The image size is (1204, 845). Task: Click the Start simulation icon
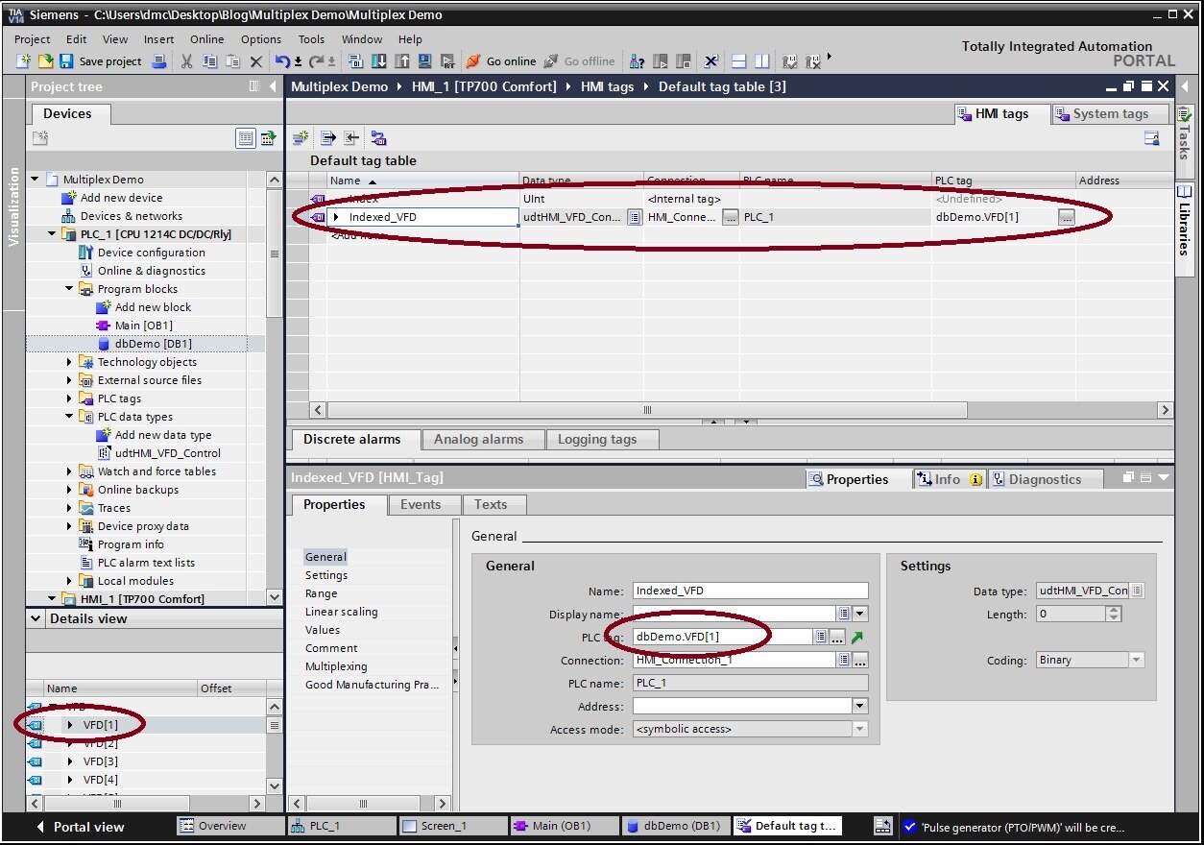(x=424, y=61)
